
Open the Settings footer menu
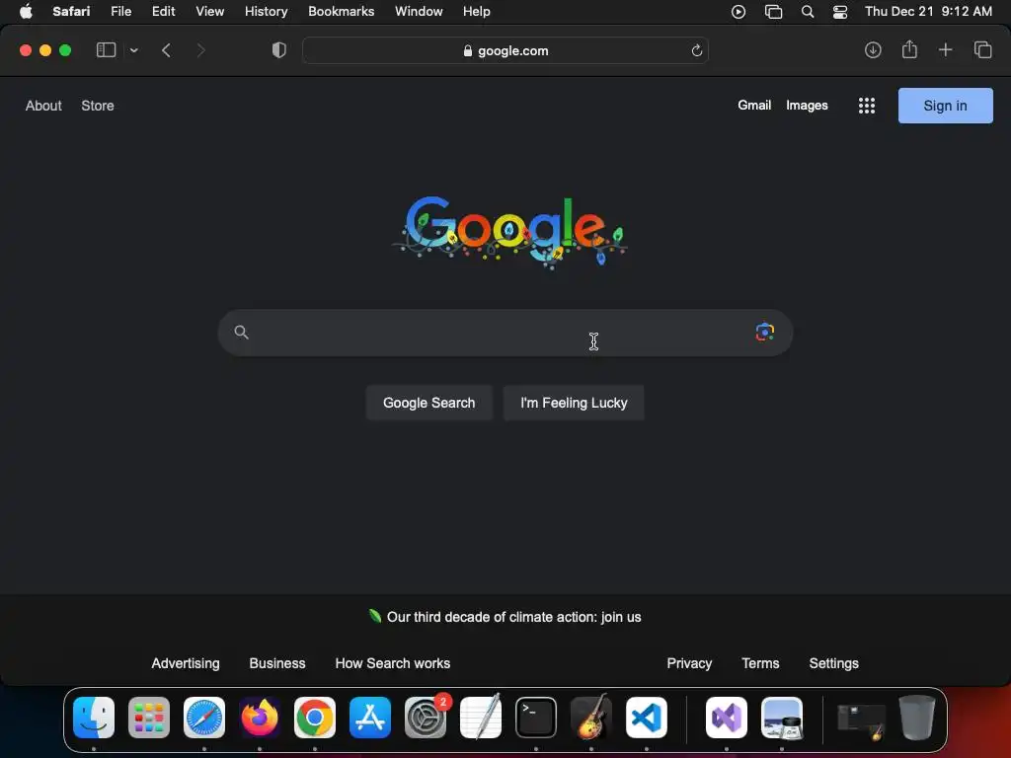click(833, 663)
